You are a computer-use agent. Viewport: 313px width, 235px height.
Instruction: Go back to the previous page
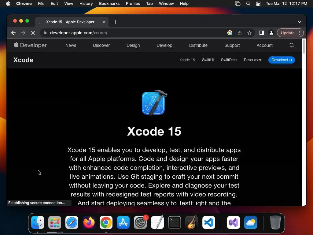coord(13,33)
